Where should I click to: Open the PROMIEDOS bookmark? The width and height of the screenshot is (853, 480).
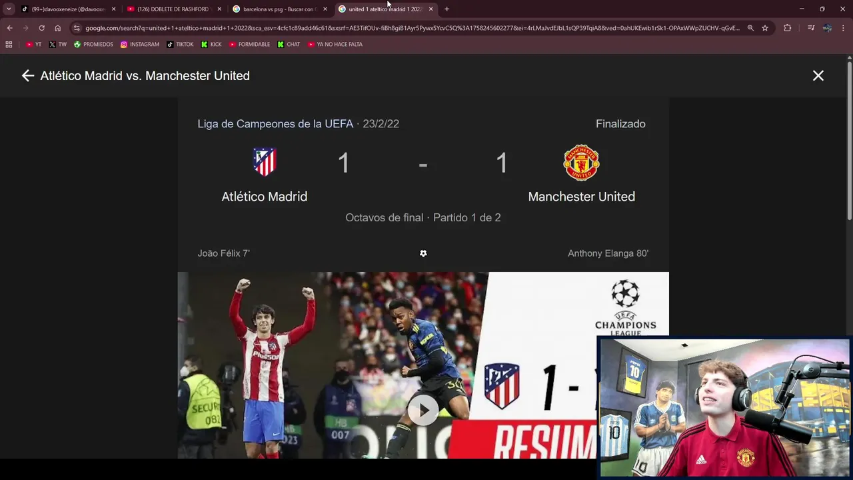click(x=93, y=45)
